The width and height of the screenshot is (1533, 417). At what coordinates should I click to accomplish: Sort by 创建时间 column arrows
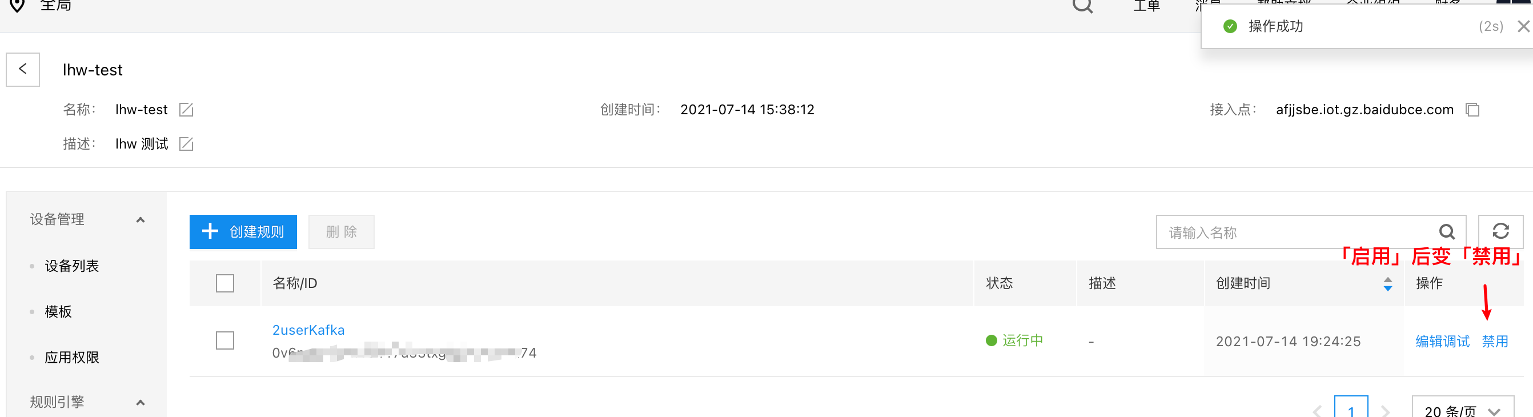(x=1387, y=284)
